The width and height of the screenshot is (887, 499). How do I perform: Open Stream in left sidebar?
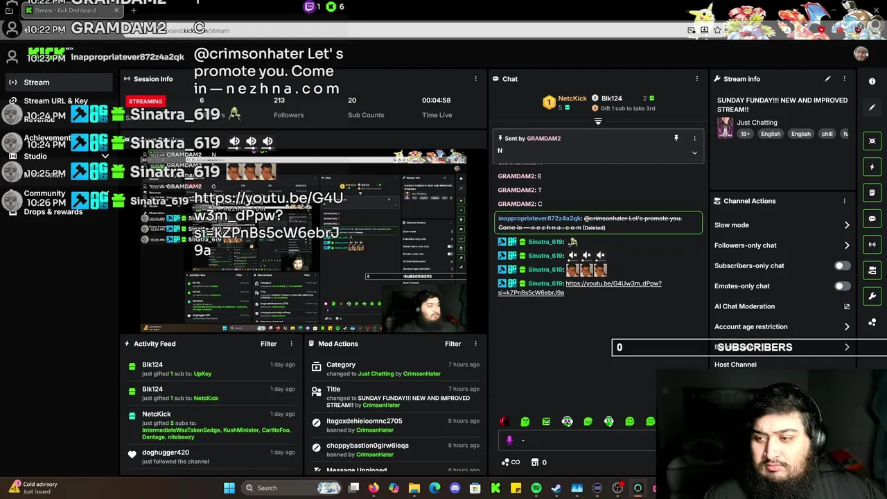click(58, 82)
